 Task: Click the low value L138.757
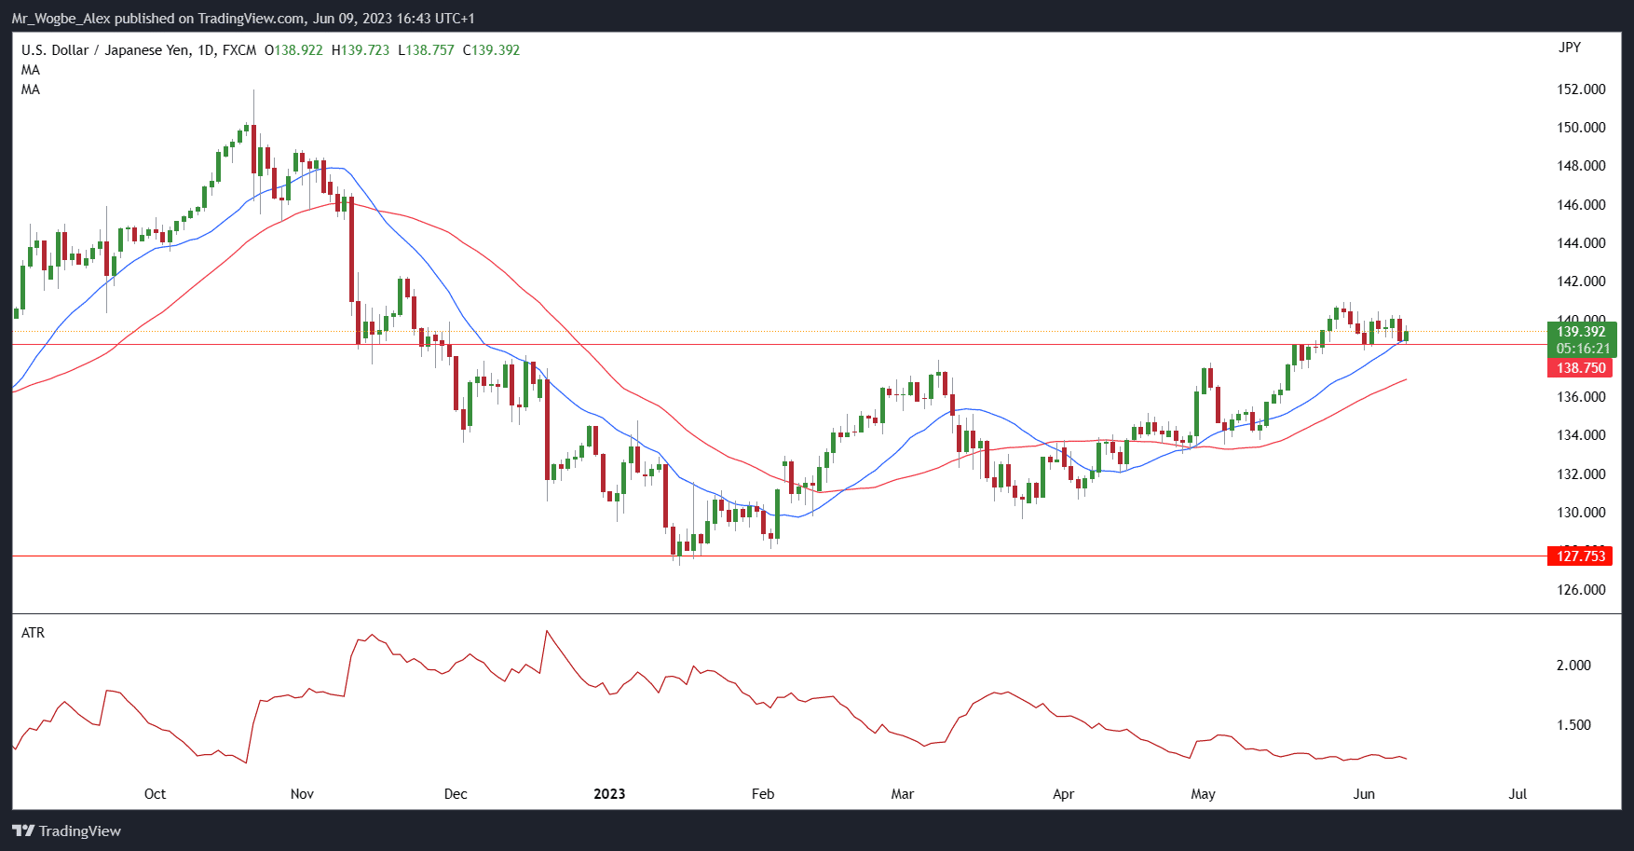[x=426, y=50]
